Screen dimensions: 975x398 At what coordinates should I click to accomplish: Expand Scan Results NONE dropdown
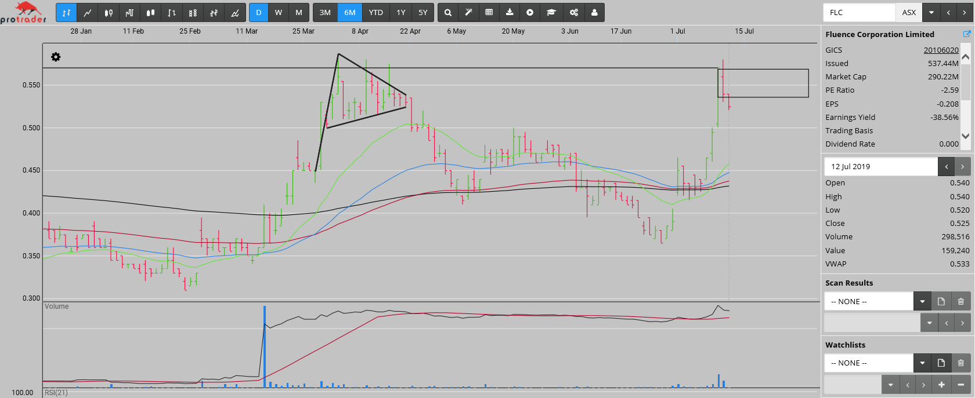(x=922, y=301)
